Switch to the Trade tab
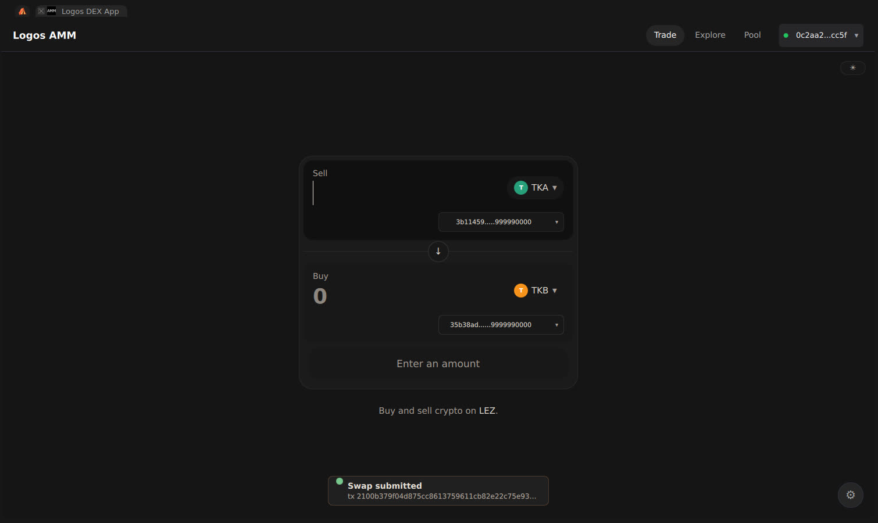878x523 pixels. (x=665, y=35)
